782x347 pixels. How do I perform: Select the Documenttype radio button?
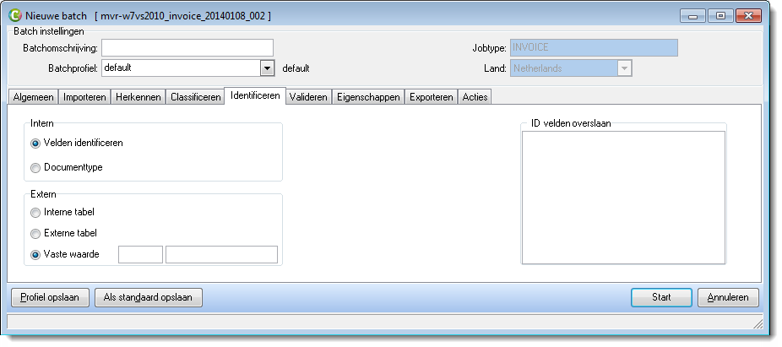pos(35,168)
